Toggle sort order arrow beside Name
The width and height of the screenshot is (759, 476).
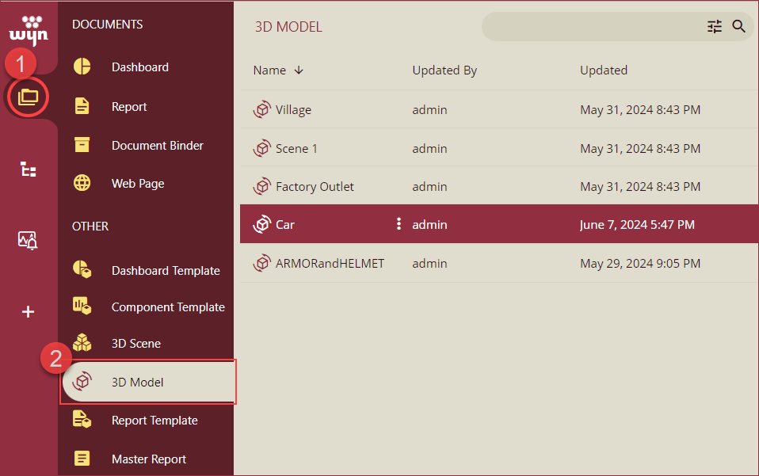(x=299, y=70)
